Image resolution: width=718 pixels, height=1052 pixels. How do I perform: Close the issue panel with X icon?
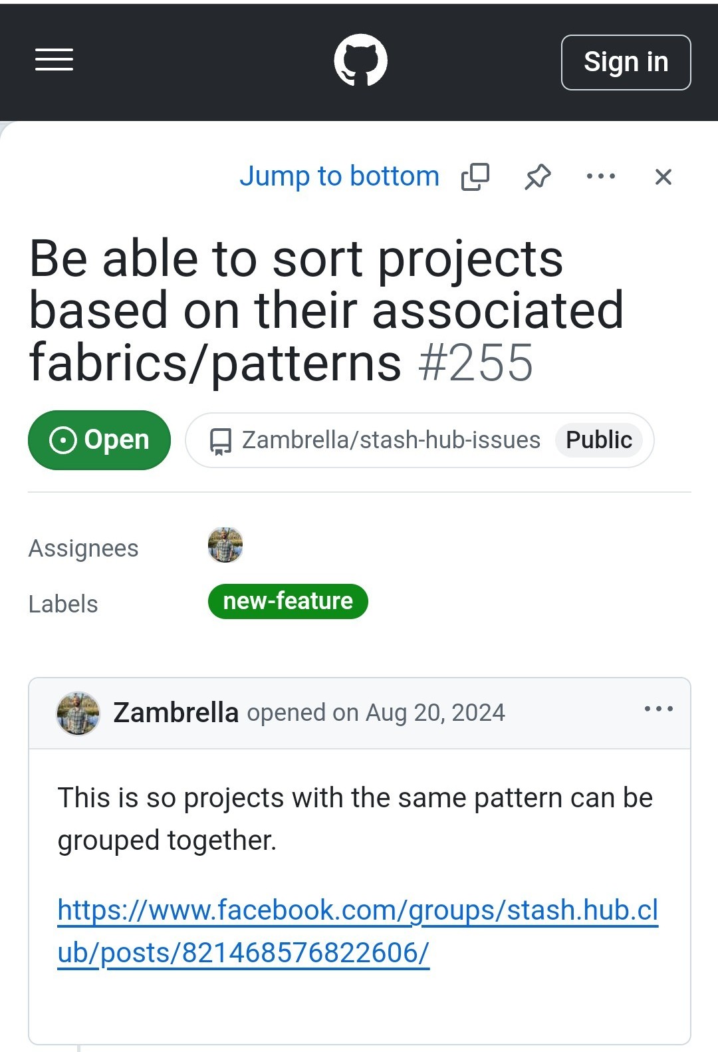[663, 177]
